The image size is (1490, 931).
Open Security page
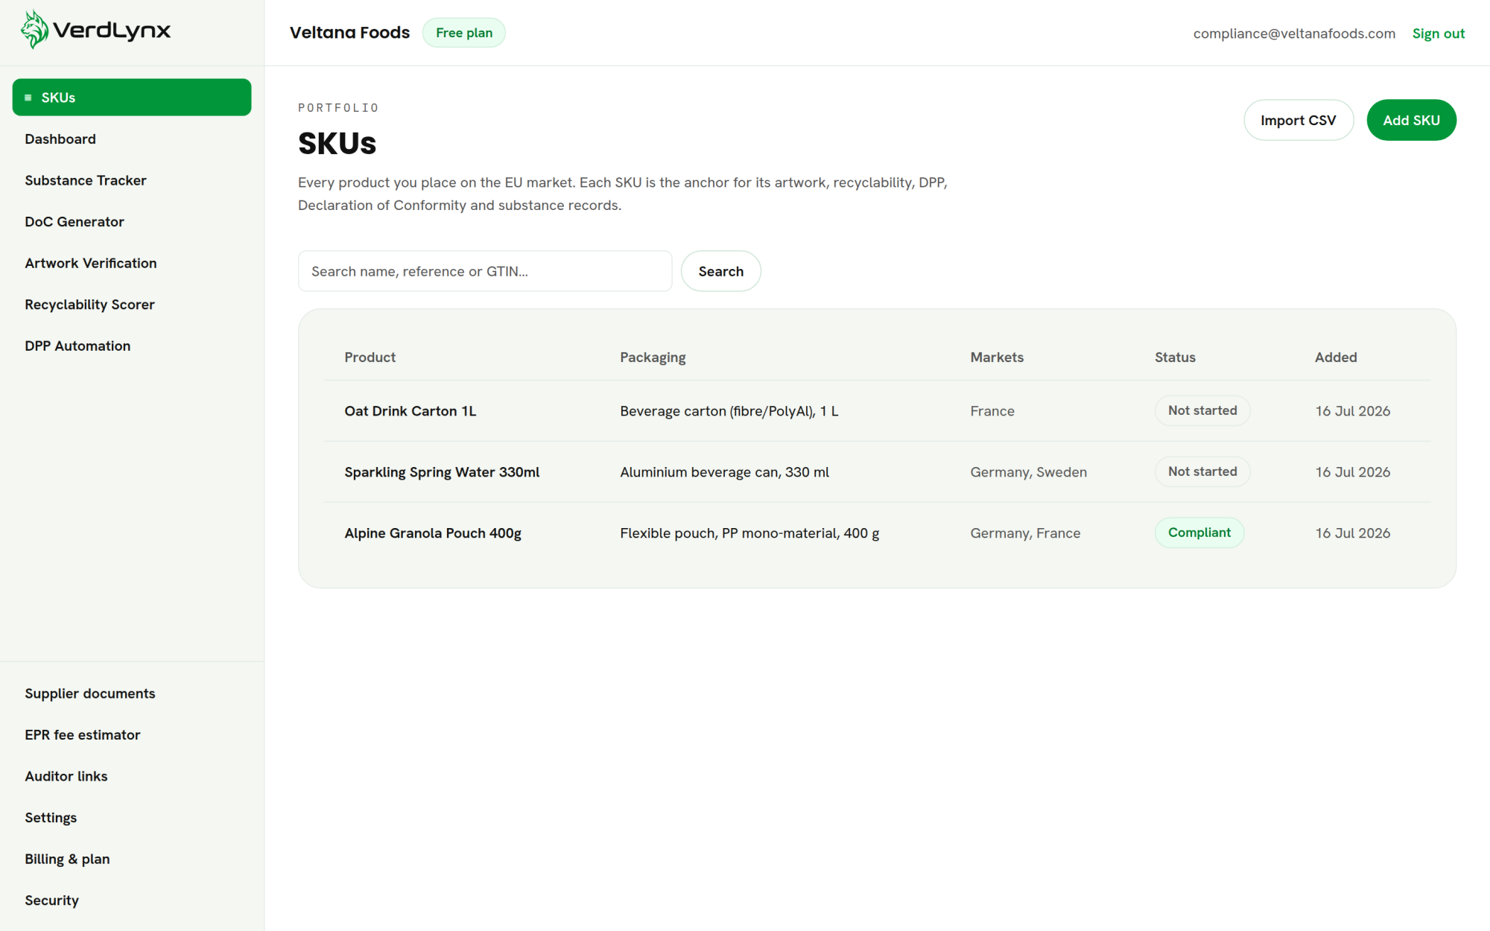click(x=51, y=900)
